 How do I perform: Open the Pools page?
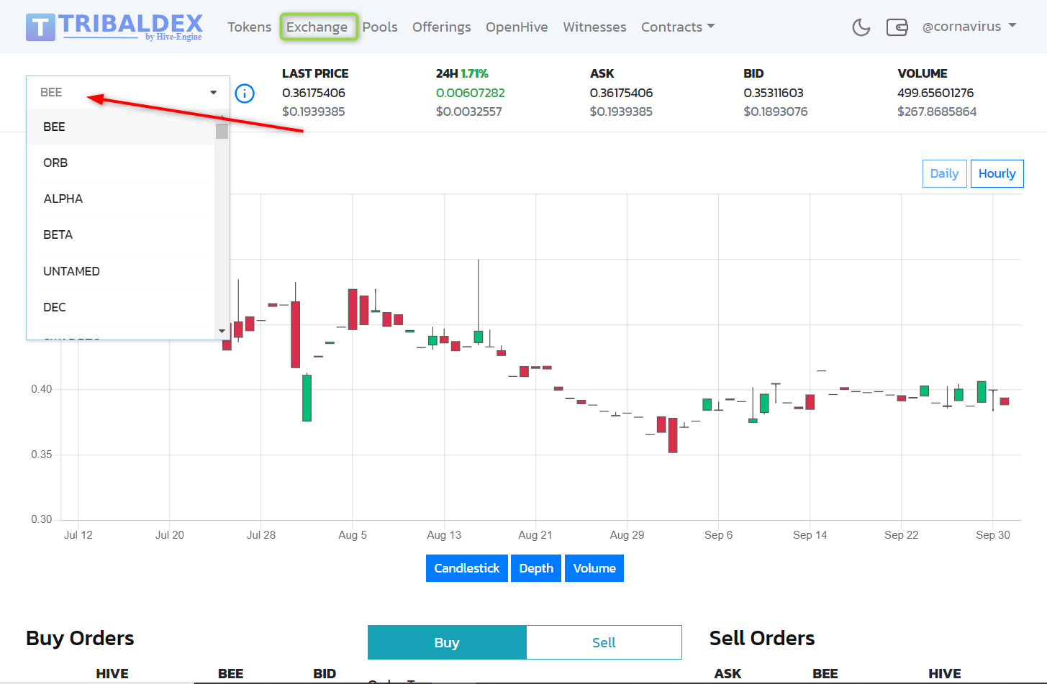point(380,27)
